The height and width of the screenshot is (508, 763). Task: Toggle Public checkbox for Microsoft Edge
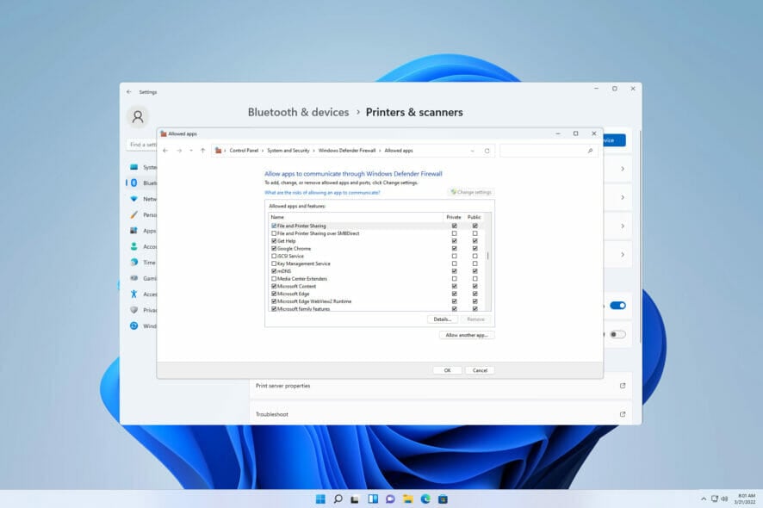(x=475, y=294)
